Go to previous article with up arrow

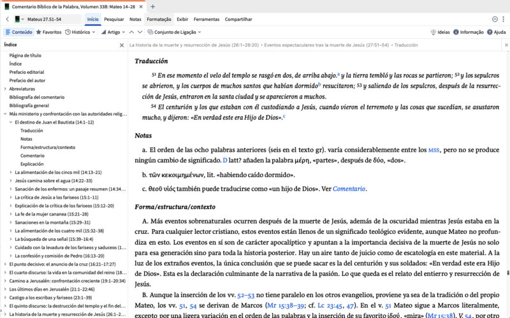131,32
